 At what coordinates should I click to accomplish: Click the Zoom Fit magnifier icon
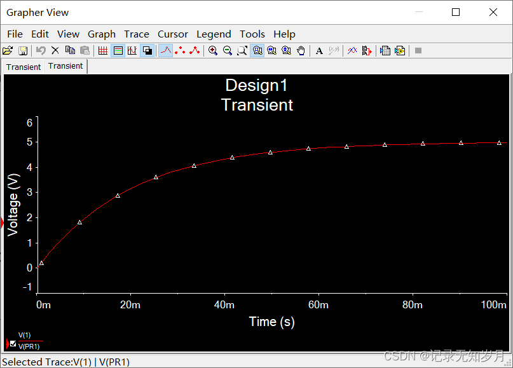tap(242, 51)
